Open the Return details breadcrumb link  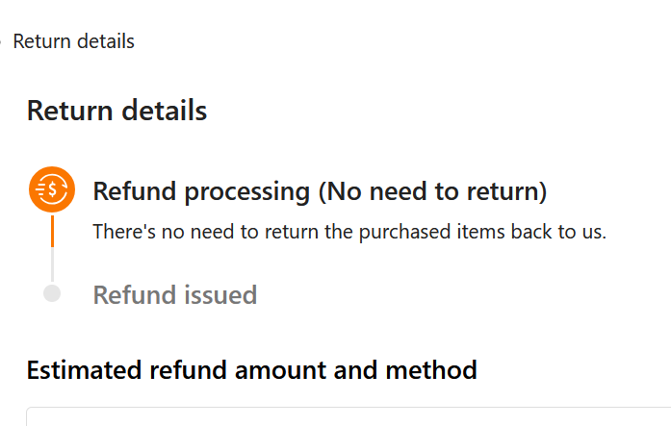(x=73, y=41)
